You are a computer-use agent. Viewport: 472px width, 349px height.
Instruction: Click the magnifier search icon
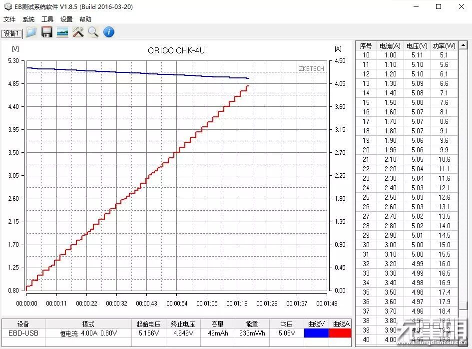[x=93, y=32]
